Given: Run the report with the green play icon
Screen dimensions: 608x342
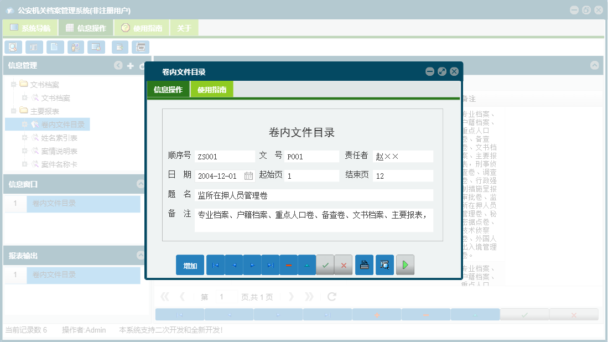Looking at the screenshot, I should coord(404,265).
